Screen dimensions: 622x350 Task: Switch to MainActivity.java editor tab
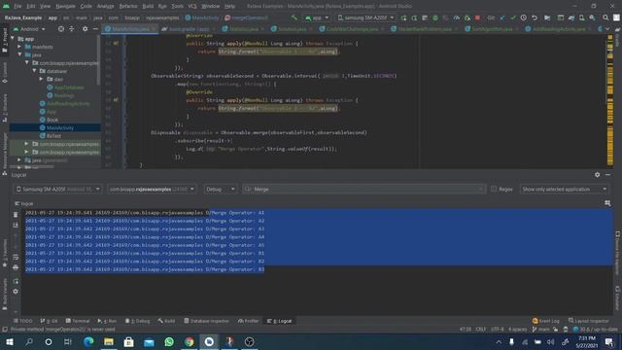[x=130, y=29]
